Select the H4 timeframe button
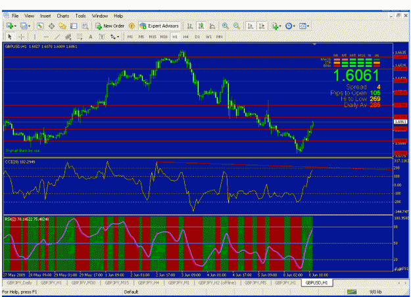 pos(186,37)
